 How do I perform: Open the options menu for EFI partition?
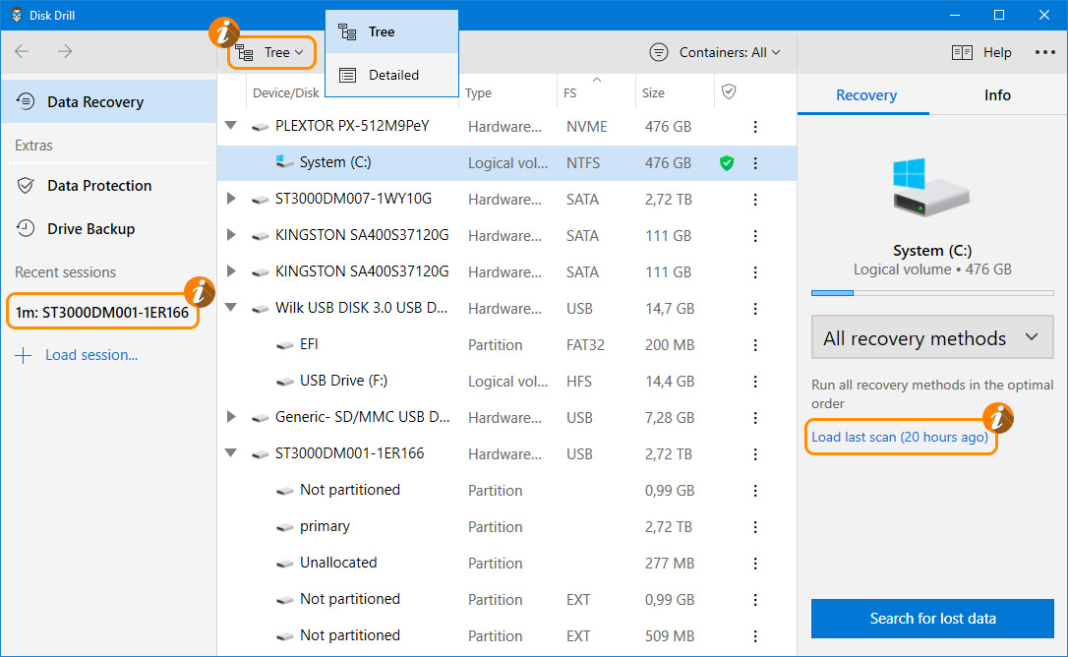[755, 345]
